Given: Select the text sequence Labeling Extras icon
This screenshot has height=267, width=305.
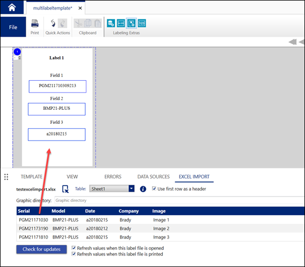Looking at the screenshot, I should tap(121, 23).
